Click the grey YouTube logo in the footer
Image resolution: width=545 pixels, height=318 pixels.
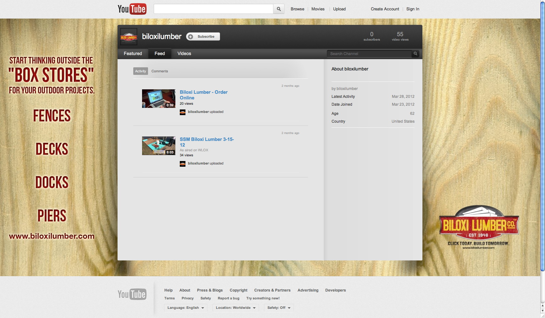(132, 294)
